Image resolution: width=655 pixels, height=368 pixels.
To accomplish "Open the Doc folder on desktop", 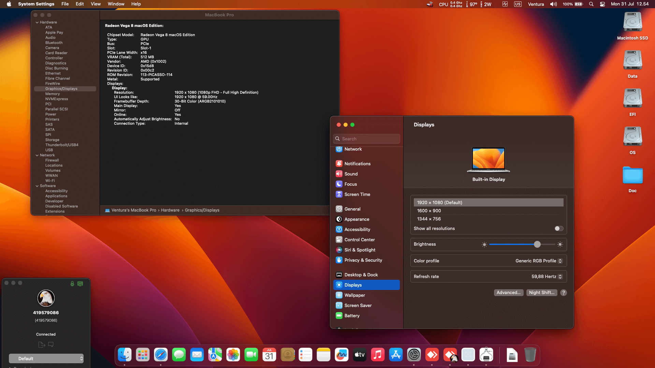I will click(x=632, y=179).
